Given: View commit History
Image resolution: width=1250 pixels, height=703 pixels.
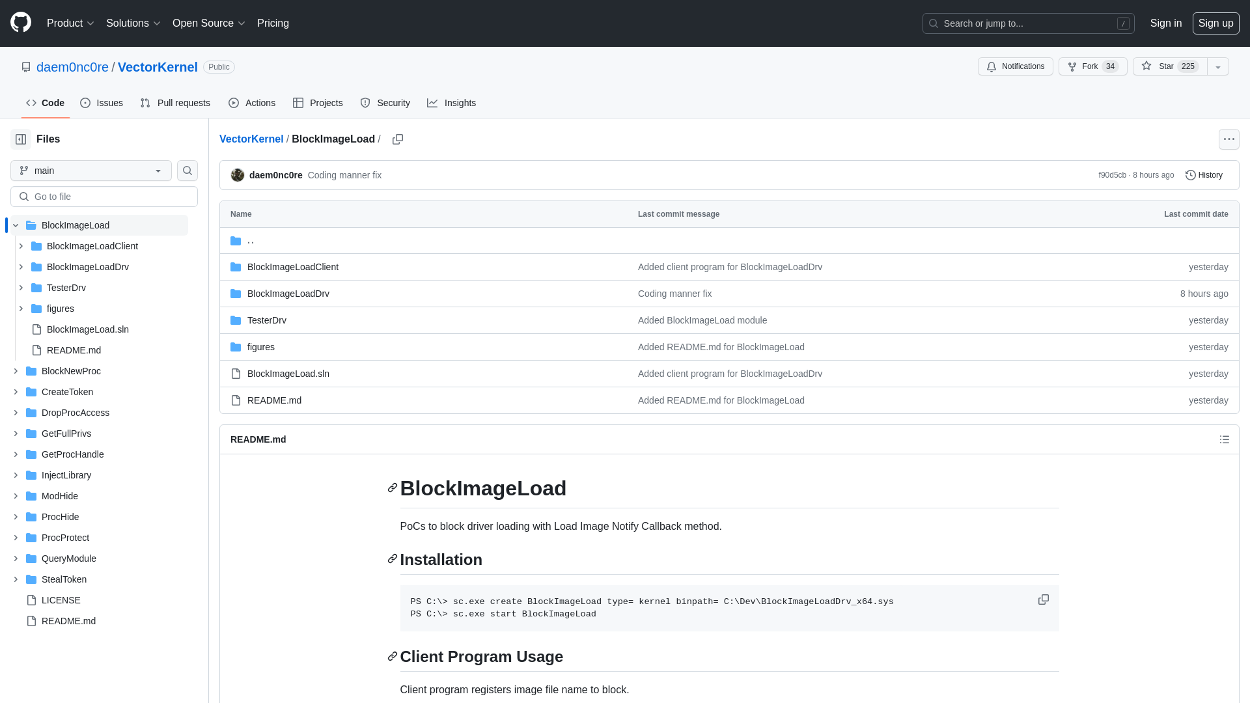Looking at the screenshot, I should coord(1204,175).
